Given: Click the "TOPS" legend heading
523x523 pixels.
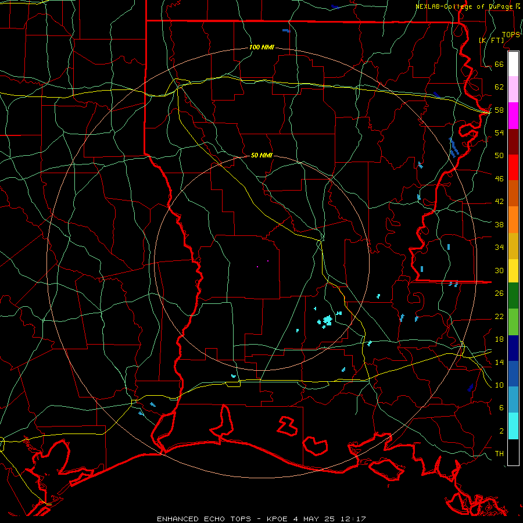Looking at the screenshot, I should tap(511, 35).
